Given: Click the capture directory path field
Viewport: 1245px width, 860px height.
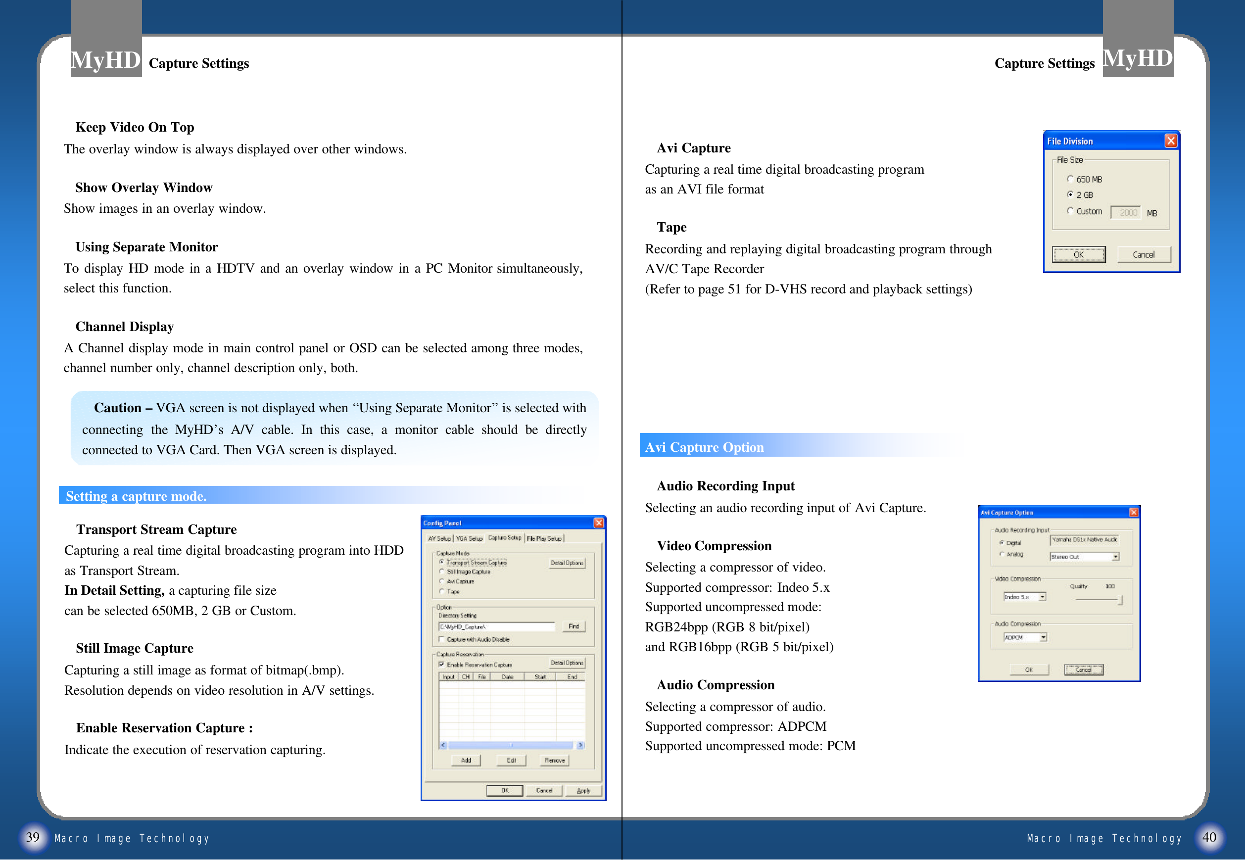Looking at the screenshot, I should tap(496, 626).
